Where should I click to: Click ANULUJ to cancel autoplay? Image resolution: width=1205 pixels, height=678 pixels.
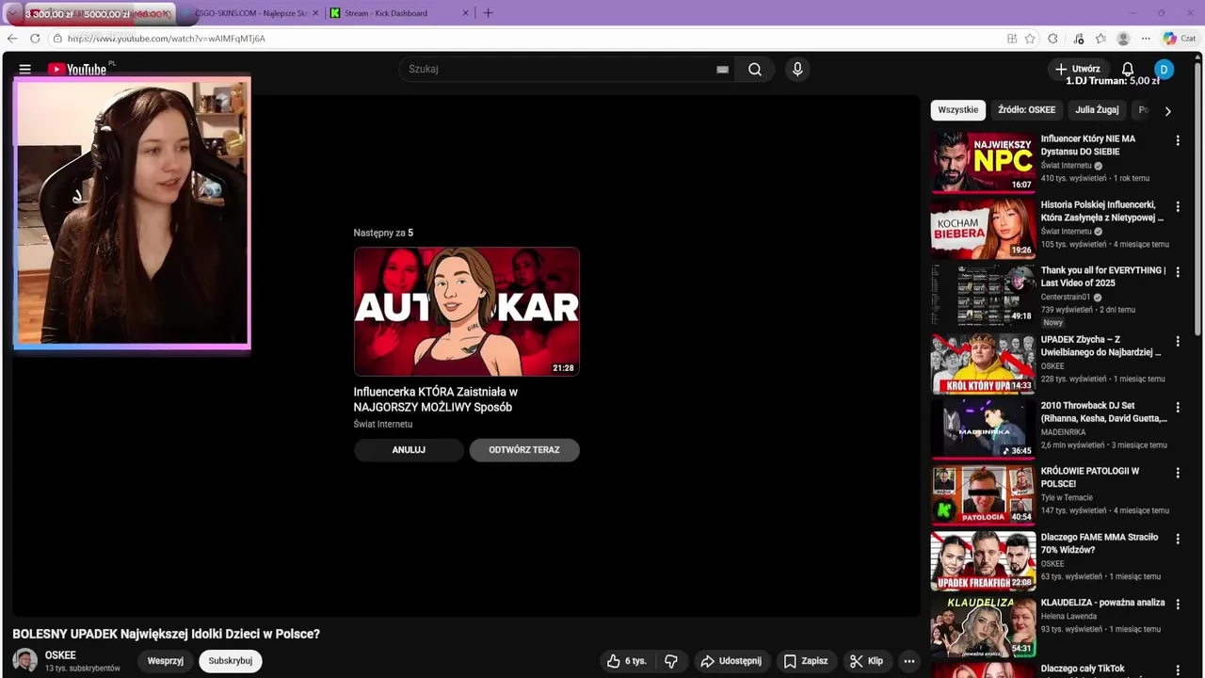[x=409, y=450]
